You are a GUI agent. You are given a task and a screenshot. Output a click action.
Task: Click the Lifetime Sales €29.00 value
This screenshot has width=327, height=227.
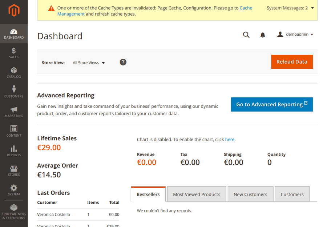point(49,148)
